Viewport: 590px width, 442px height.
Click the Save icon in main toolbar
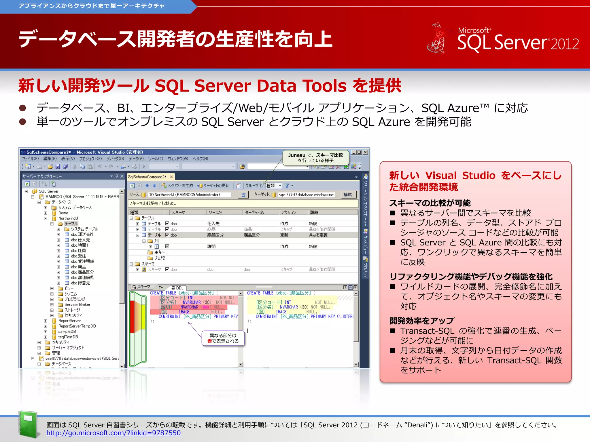coord(58,166)
